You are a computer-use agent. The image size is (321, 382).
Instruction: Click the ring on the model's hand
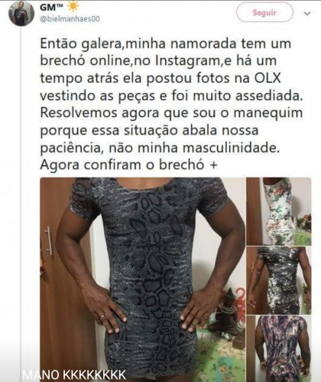[102, 316]
